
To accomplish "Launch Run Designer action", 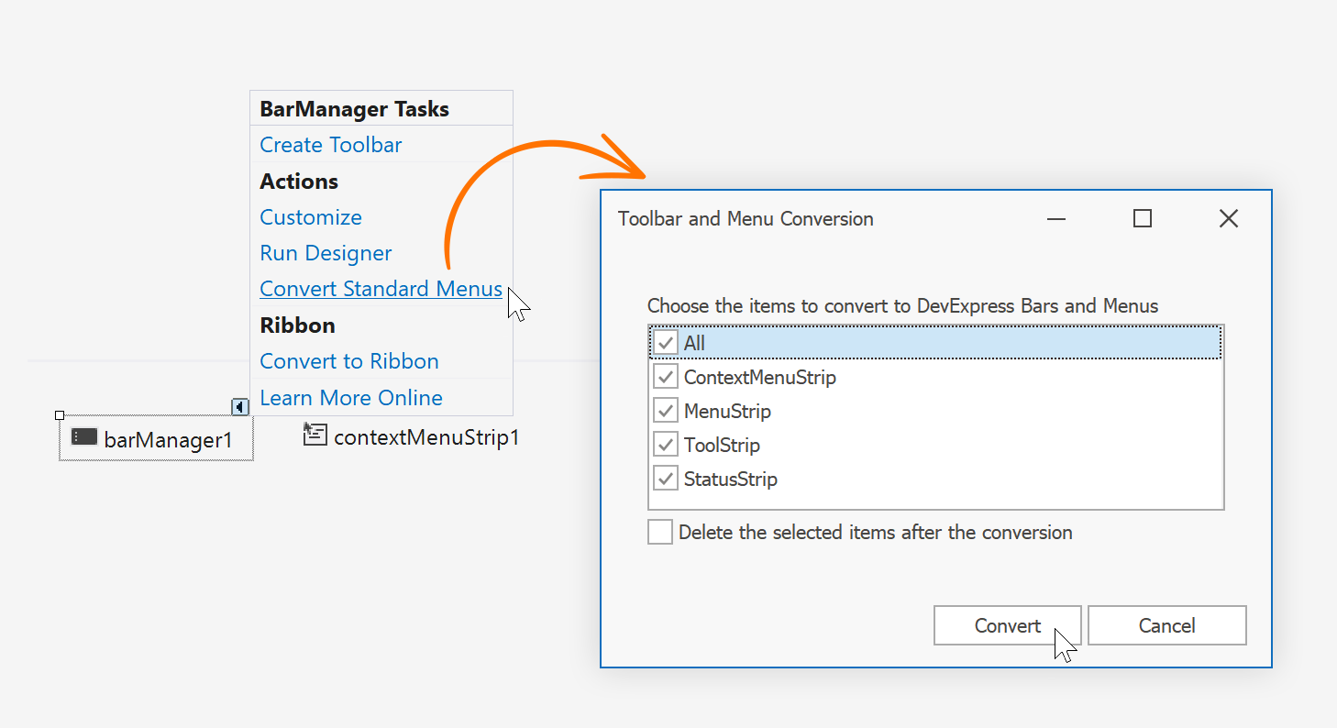I will click(x=326, y=253).
